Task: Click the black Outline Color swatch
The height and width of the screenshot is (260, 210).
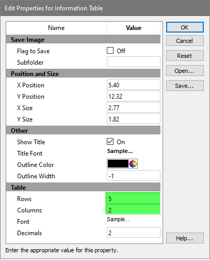Action: click(118, 164)
